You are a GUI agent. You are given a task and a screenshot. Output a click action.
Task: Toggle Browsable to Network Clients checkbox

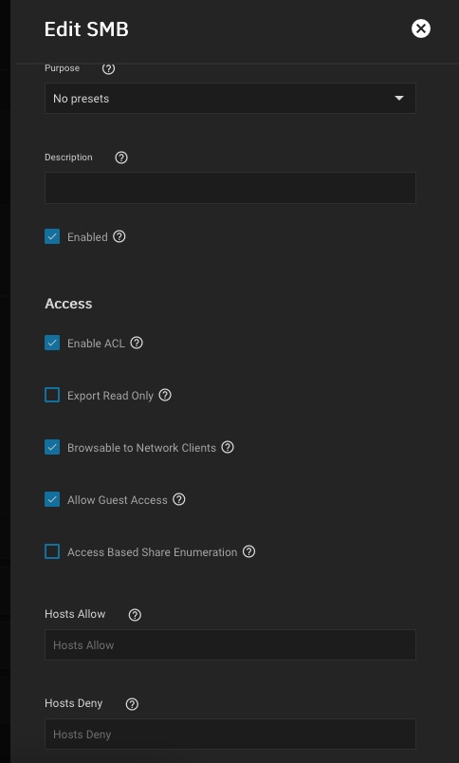tap(52, 447)
